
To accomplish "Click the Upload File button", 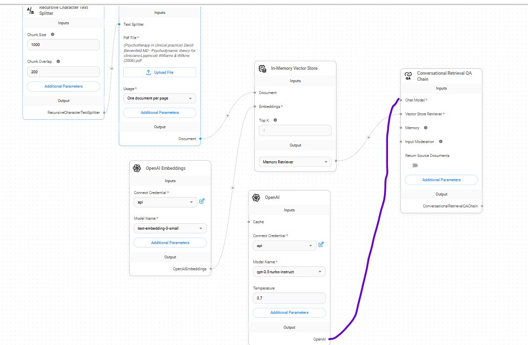I will (x=160, y=72).
